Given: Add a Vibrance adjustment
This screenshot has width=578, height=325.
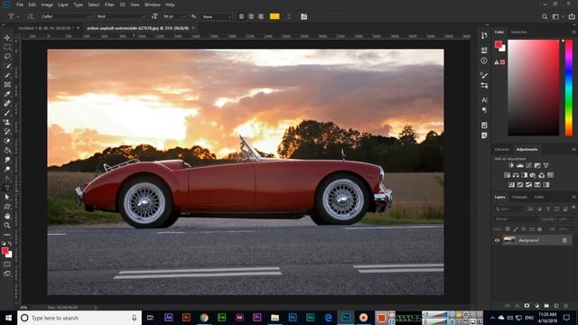Looking at the screenshot, I should [x=545, y=165].
